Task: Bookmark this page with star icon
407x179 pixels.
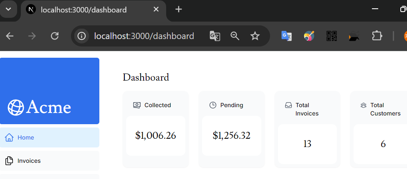Action: pos(255,36)
